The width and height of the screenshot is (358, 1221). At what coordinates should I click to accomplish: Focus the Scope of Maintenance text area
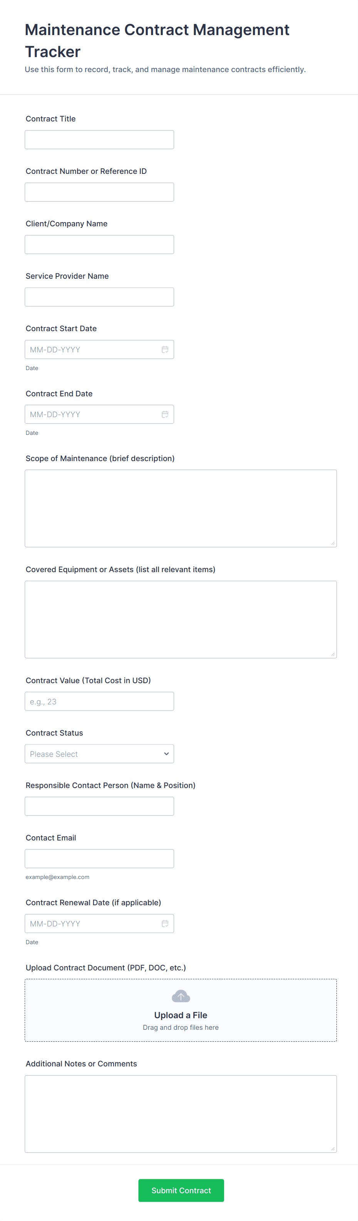coord(181,509)
